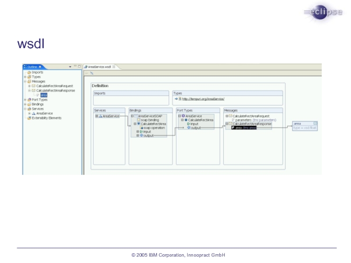The image size is (351, 263).
Task: Click the soap:binding icon in Bindings
Action: tap(138, 120)
